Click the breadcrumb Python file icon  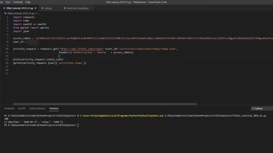click(x=6, y=13)
